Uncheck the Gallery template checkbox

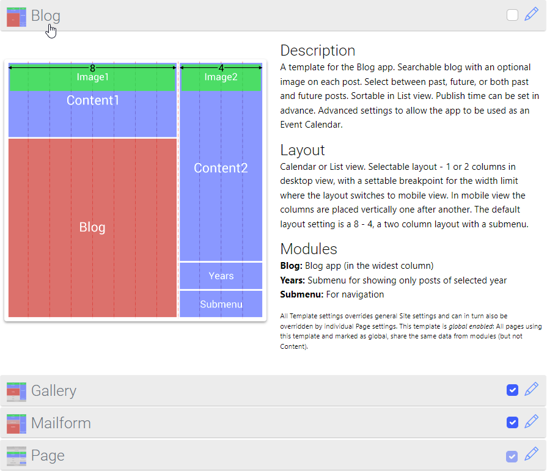pos(513,390)
